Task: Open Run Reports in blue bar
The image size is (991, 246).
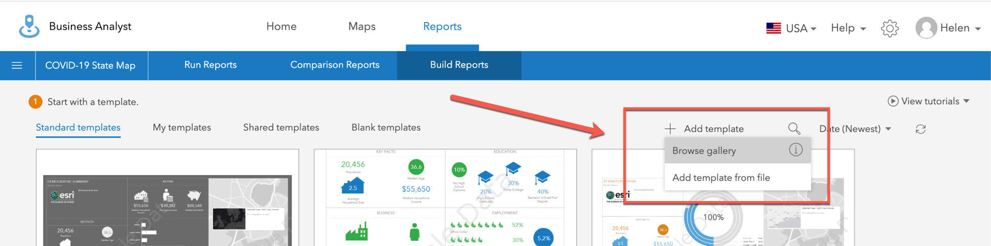Action: pyautogui.click(x=211, y=65)
